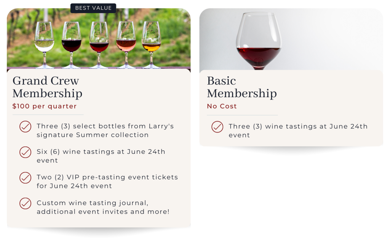The width and height of the screenshot is (390, 243).
Task: Open the Grand Crew Membership heading
Action: pos(47,87)
